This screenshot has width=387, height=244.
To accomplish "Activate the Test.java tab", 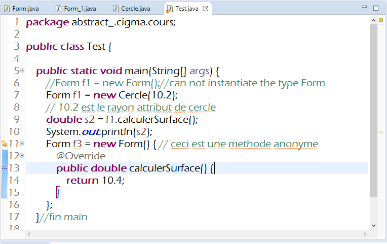I will pyautogui.click(x=186, y=9).
